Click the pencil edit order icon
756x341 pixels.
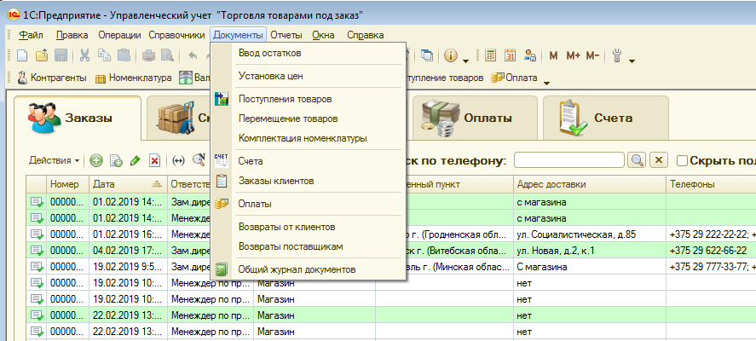135,160
